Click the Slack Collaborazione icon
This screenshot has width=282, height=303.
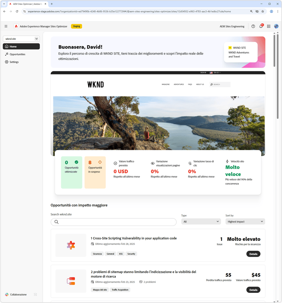point(7,294)
